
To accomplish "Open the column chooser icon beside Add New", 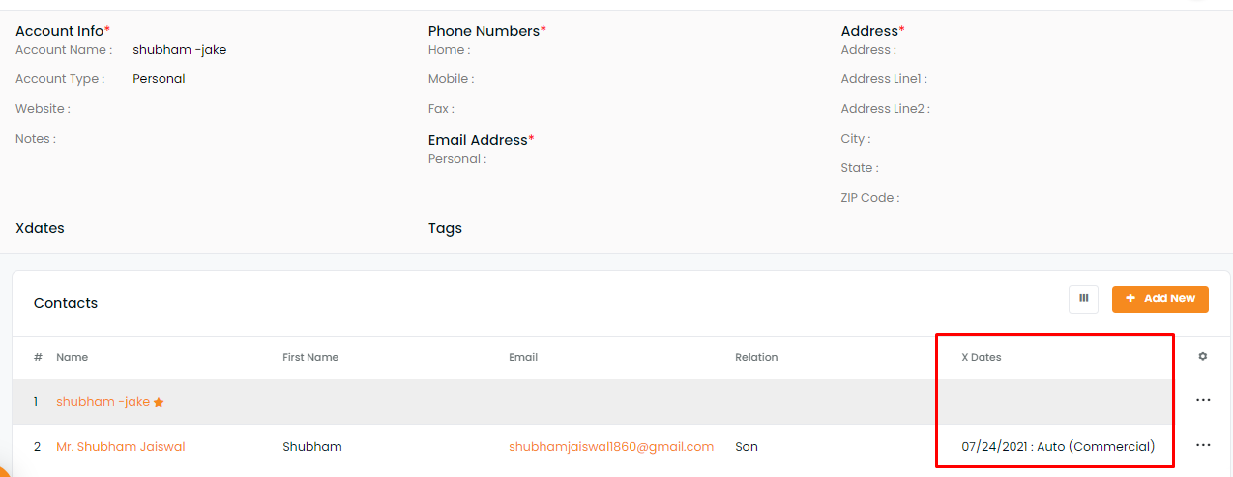I will point(1083,298).
